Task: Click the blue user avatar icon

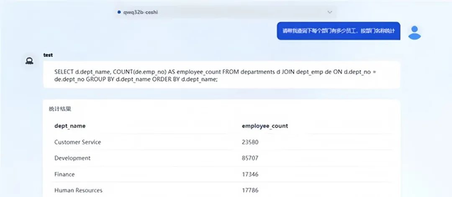Action: (414, 32)
